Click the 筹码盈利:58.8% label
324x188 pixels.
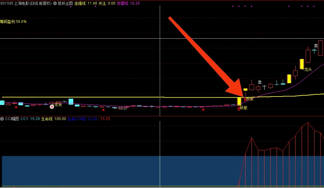click(x=13, y=22)
